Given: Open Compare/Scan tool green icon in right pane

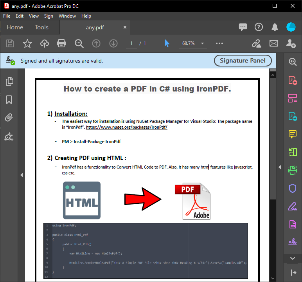Looking at the screenshot, I should coord(293,152).
